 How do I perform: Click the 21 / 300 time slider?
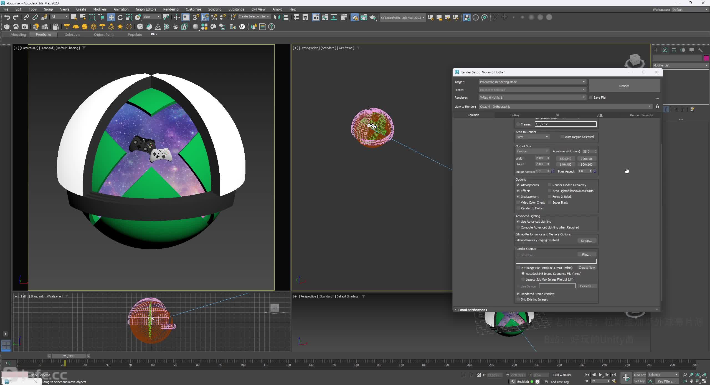69,356
